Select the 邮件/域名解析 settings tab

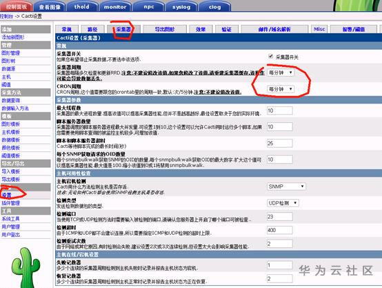[274, 29]
